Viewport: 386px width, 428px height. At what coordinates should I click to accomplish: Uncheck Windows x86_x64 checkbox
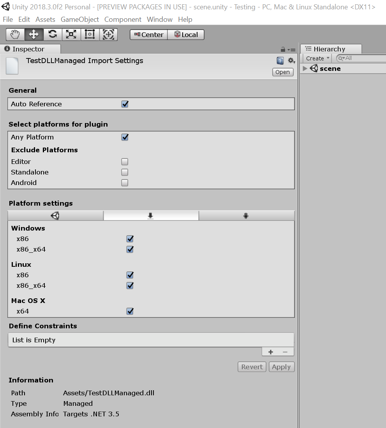pyautogui.click(x=130, y=249)
